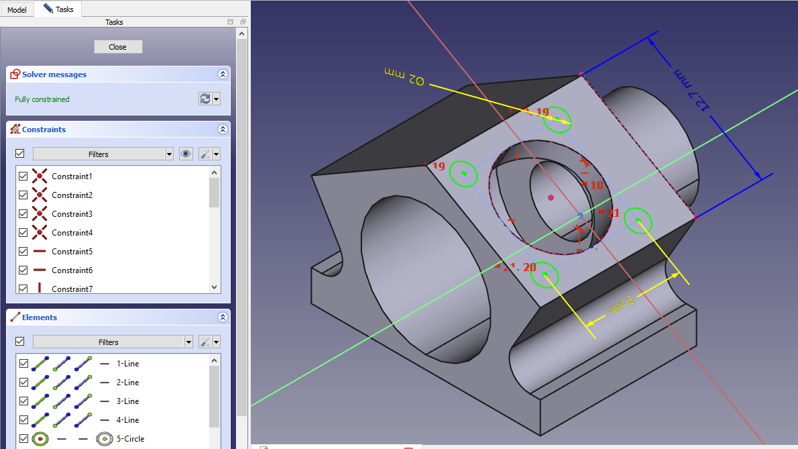Click the Elements settings tools icon
This screenshot has width=798, height=449.
pos(205,342)
